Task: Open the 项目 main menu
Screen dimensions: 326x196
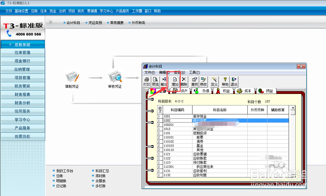Action: point(72,11)
